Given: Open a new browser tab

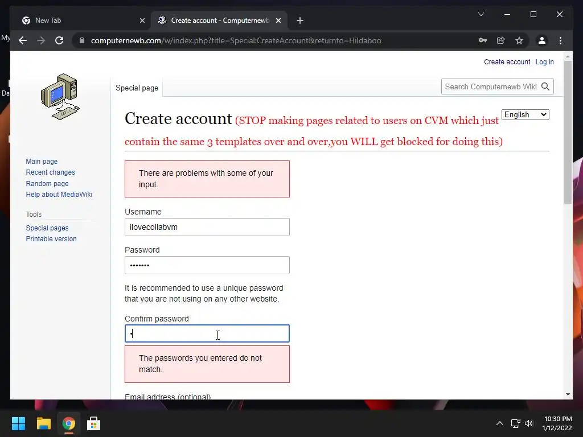Looking at the screenshot, I should pyautogui.click(x=300, y=20).
